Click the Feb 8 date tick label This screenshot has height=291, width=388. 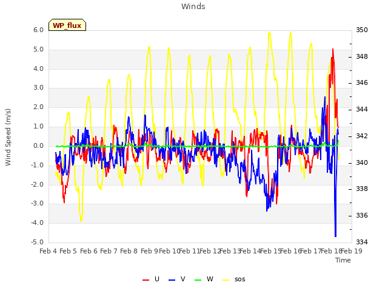pyautogui.click(x=129, y=251)
